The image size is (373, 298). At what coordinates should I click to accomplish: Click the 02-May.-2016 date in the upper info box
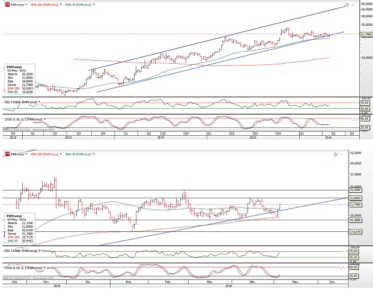tap(17, 70)
